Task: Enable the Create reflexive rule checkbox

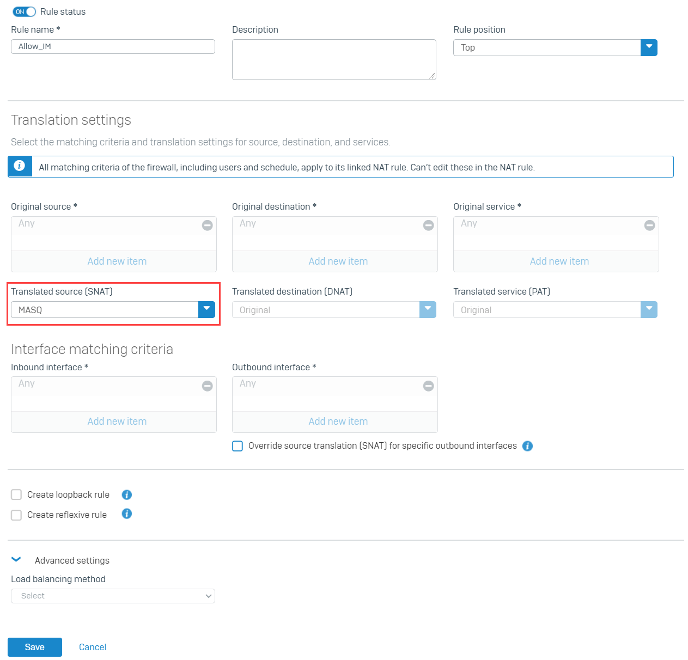Action: (16, 515)
